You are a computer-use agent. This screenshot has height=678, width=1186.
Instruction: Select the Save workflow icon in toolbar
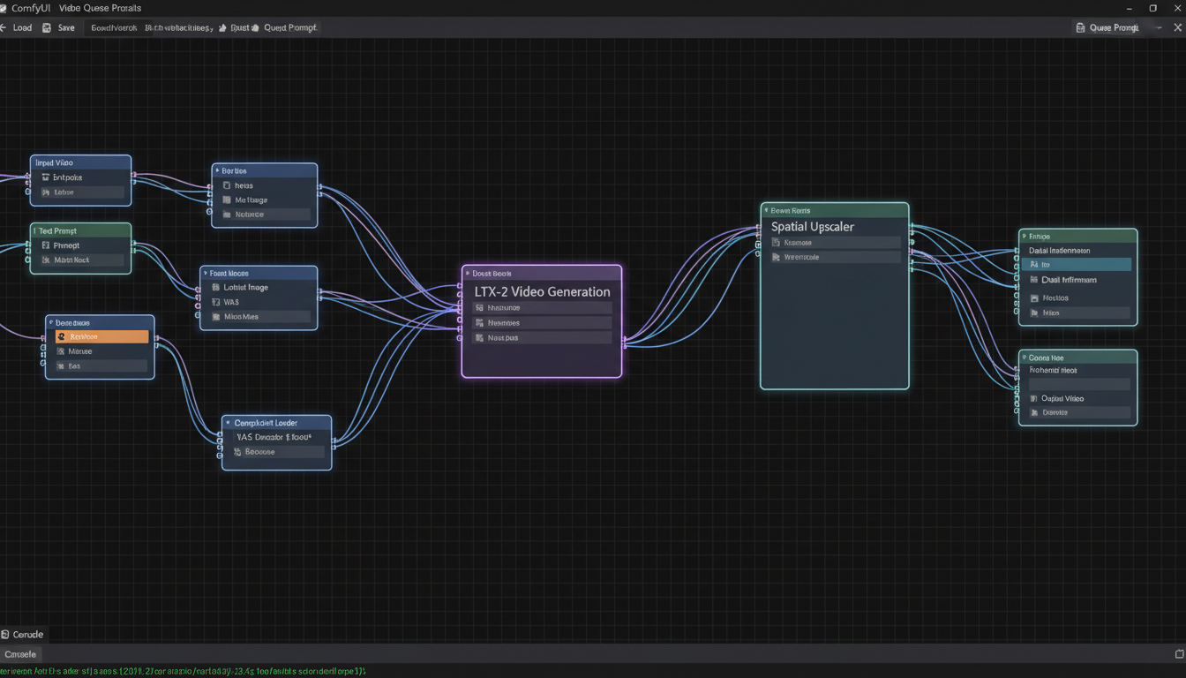click(x=46, y=27)
